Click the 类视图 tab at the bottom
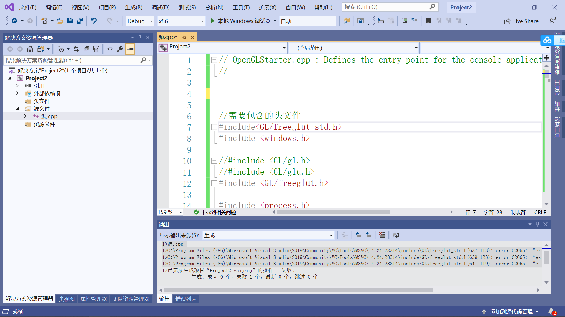Image resolution: width=565 pixels, height=317 pixels. (x=66, y=299)
